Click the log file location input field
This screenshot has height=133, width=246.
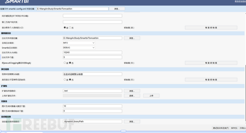92,38
